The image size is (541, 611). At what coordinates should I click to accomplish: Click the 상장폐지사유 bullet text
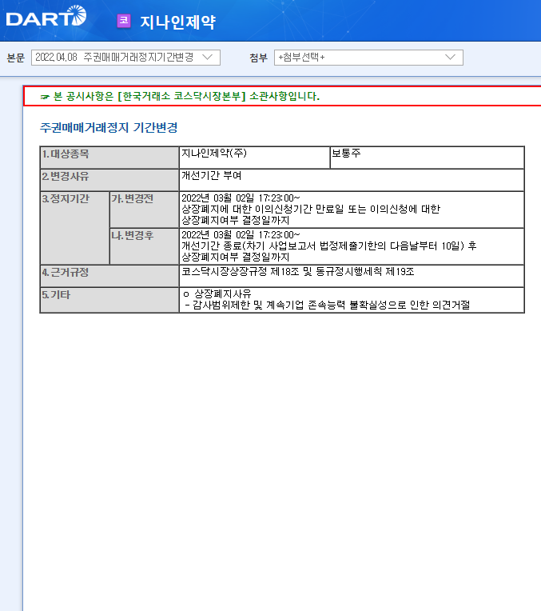click(217, 294)
